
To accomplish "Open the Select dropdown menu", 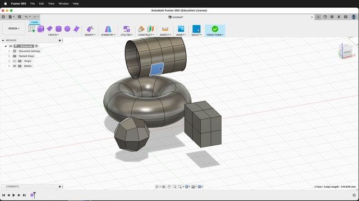I will pos(196,35).
